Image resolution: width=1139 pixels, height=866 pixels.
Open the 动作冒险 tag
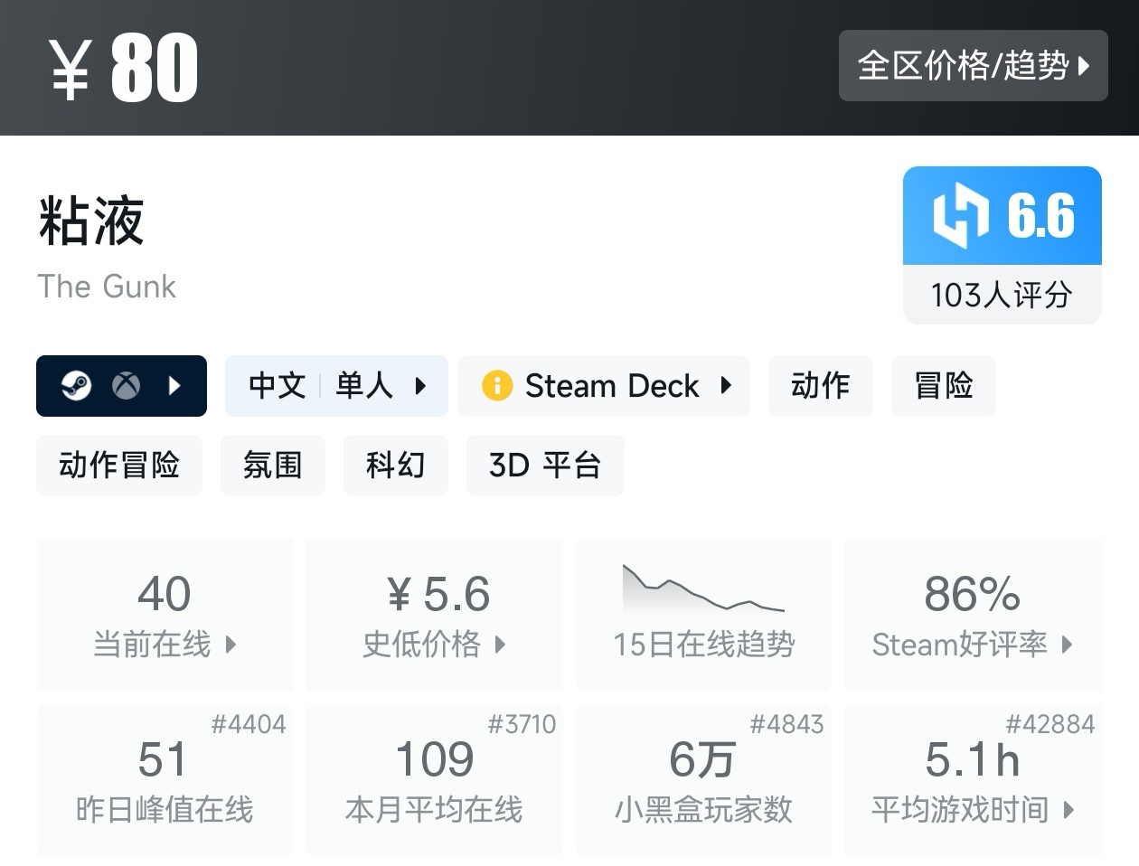[119, 466]
